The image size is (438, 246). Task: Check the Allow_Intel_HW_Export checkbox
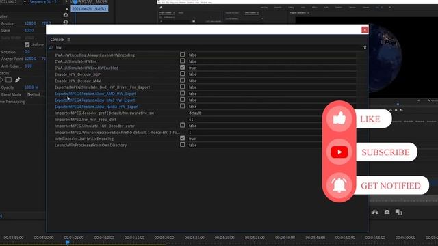tap(183, 99)
